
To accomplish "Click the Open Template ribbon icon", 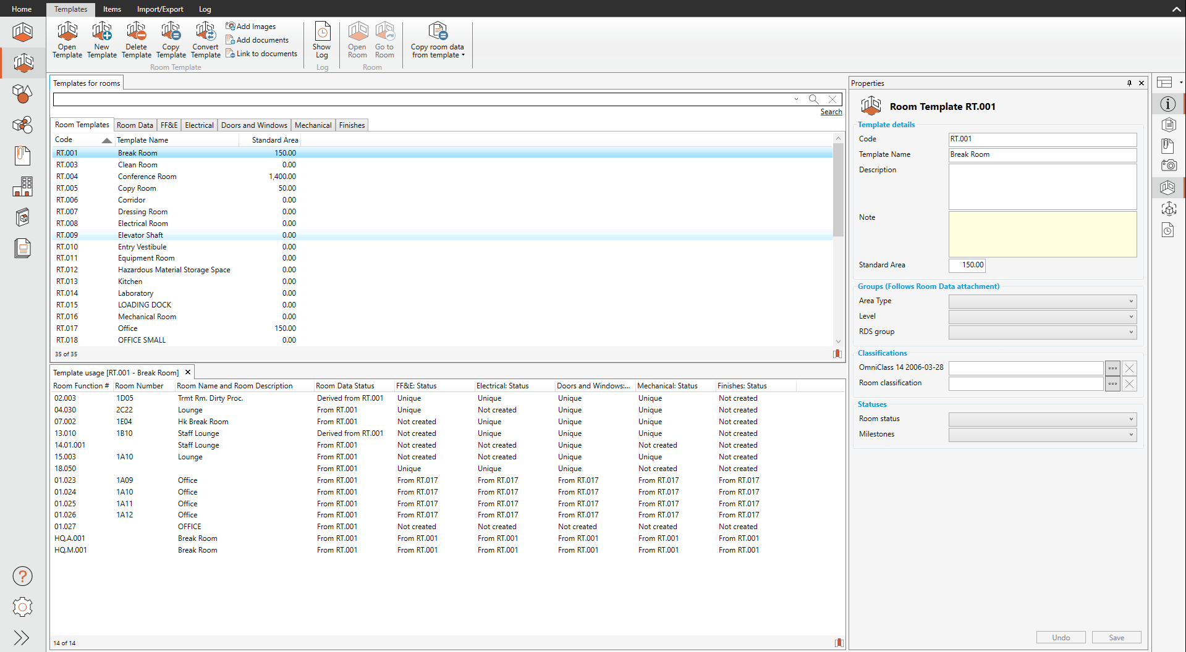I will 67,40.
